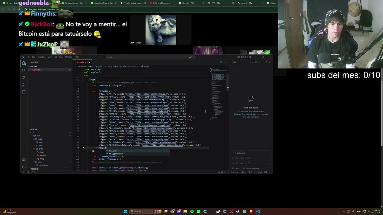The image size is (383, 215).
Task: Select the meta symbol in the Outline
Action: [41, 142]
